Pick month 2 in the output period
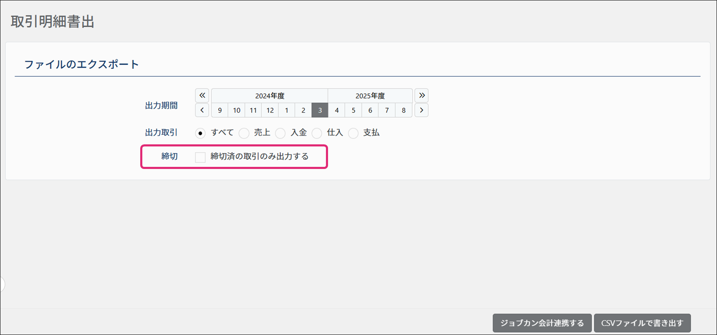 (303, 110)
